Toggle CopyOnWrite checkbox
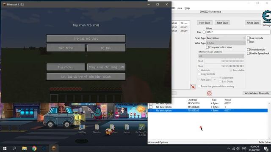The width and height of the screenshot is (271, 152). pyautogui.click(x=199, y=74)
